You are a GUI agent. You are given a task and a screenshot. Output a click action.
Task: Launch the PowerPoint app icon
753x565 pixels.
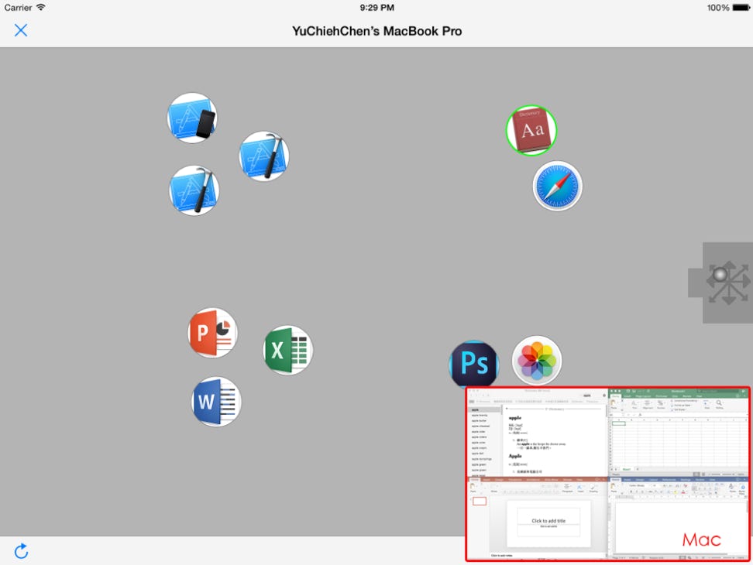[x=212, y=333]
